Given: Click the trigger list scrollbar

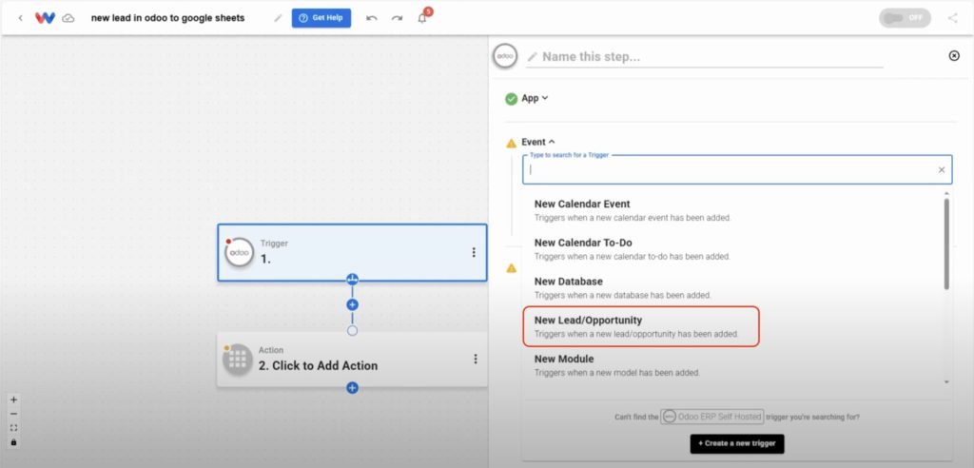Looking at the screenshot, I should click(x=946, y=244).
